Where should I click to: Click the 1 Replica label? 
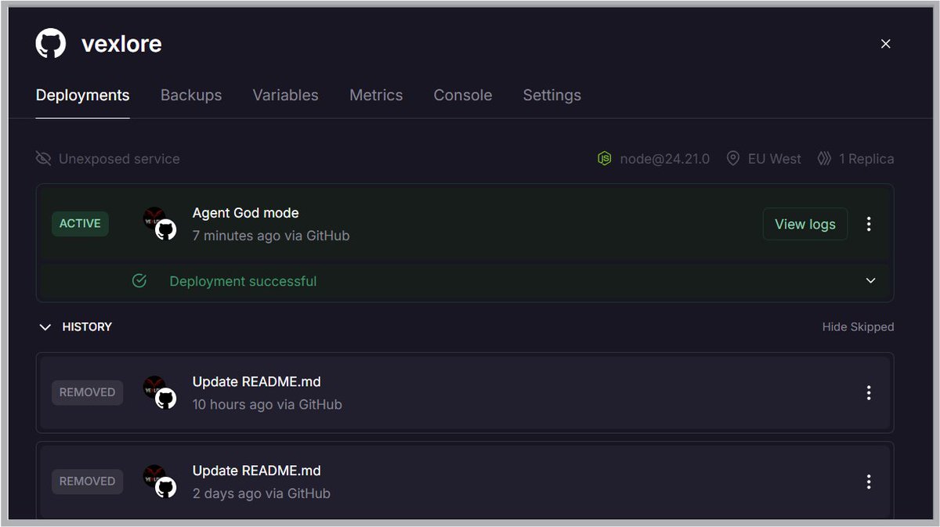(866, 159)
